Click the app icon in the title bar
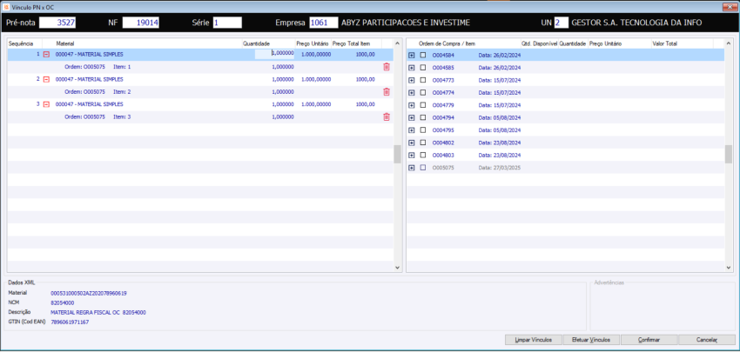Image resolution: width=740 pixels, height=352 pixels. tap(6, 7)
